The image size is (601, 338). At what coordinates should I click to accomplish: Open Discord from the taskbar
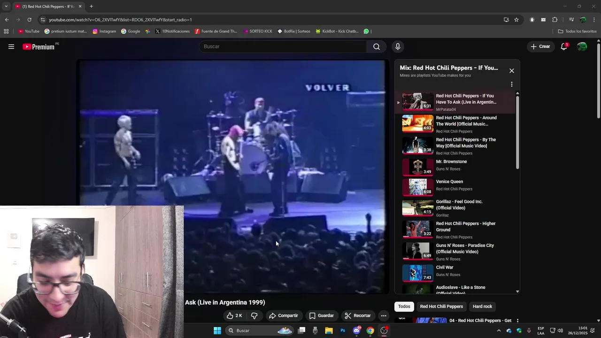point(356,330)
